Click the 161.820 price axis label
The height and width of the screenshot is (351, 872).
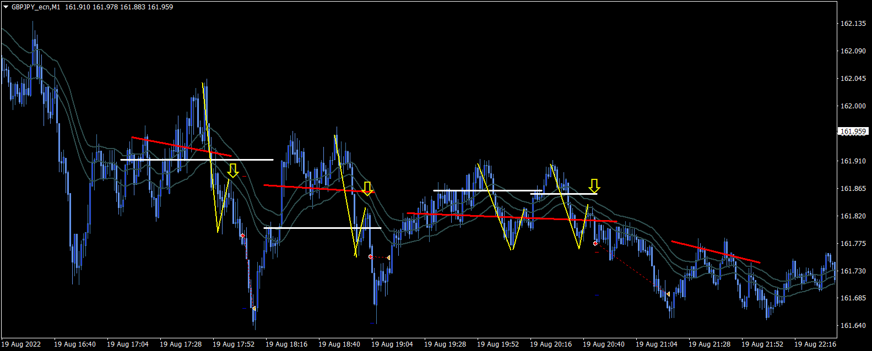(x=853, y=216)
